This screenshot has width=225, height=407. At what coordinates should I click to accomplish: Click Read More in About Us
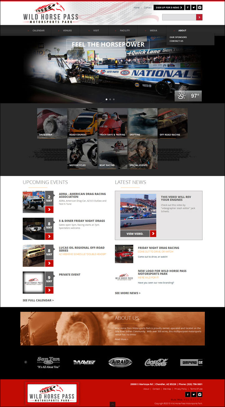(x=122, y=339)
